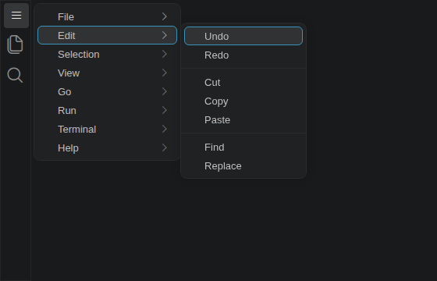Choose Replace from Edit submenu
437x281 pixels.
(243, 165)
